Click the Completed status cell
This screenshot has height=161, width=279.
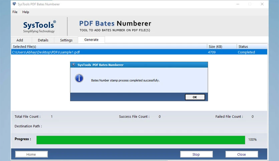pyautogui.click(x=246, y=52)
